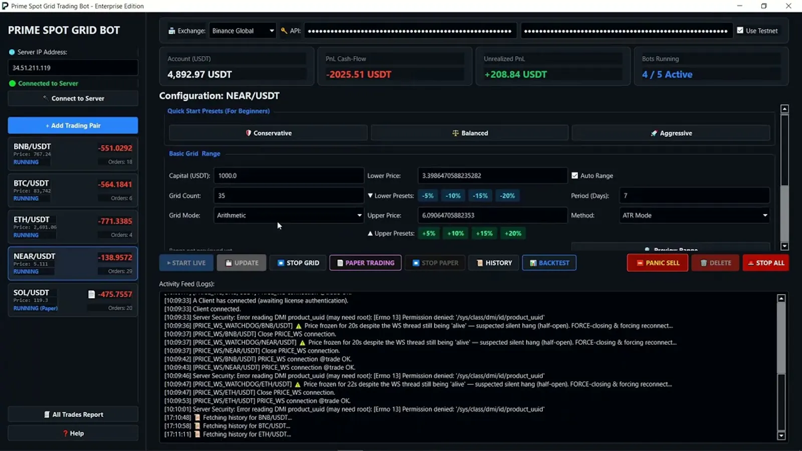This screenshot has height=451, width=802.
Task: Select the -5% lower preset
Action: [428, 196]
